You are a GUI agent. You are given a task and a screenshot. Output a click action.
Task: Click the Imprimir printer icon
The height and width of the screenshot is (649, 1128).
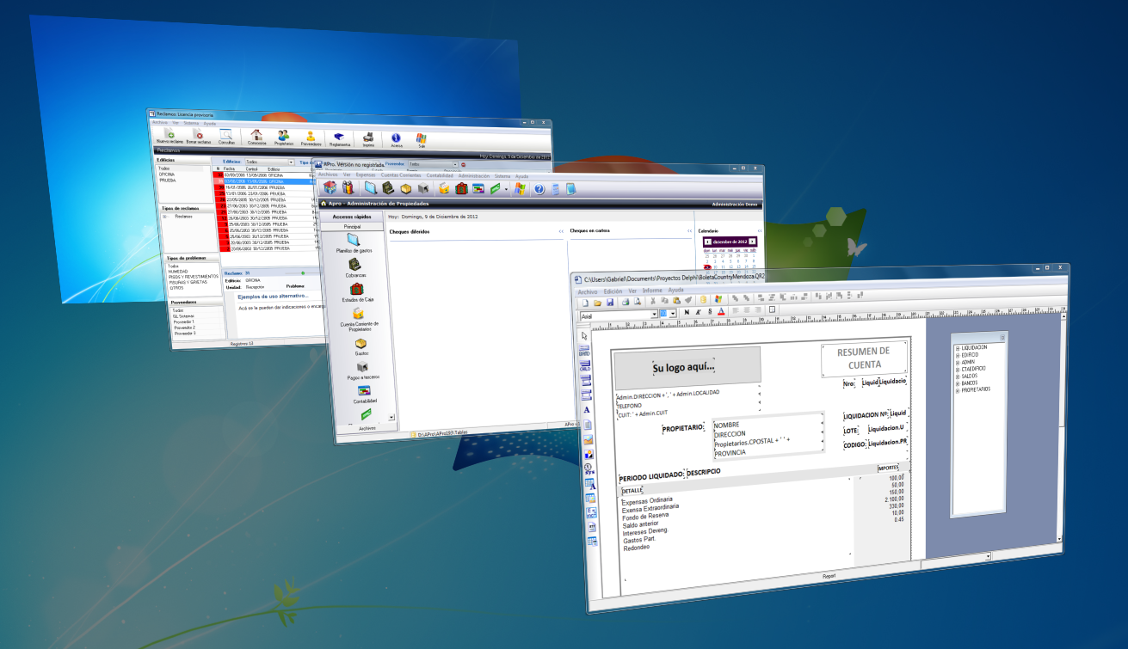click(x=367, y=138)
